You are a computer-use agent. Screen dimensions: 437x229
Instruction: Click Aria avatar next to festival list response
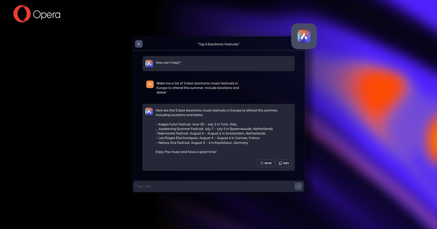[149, 111]
